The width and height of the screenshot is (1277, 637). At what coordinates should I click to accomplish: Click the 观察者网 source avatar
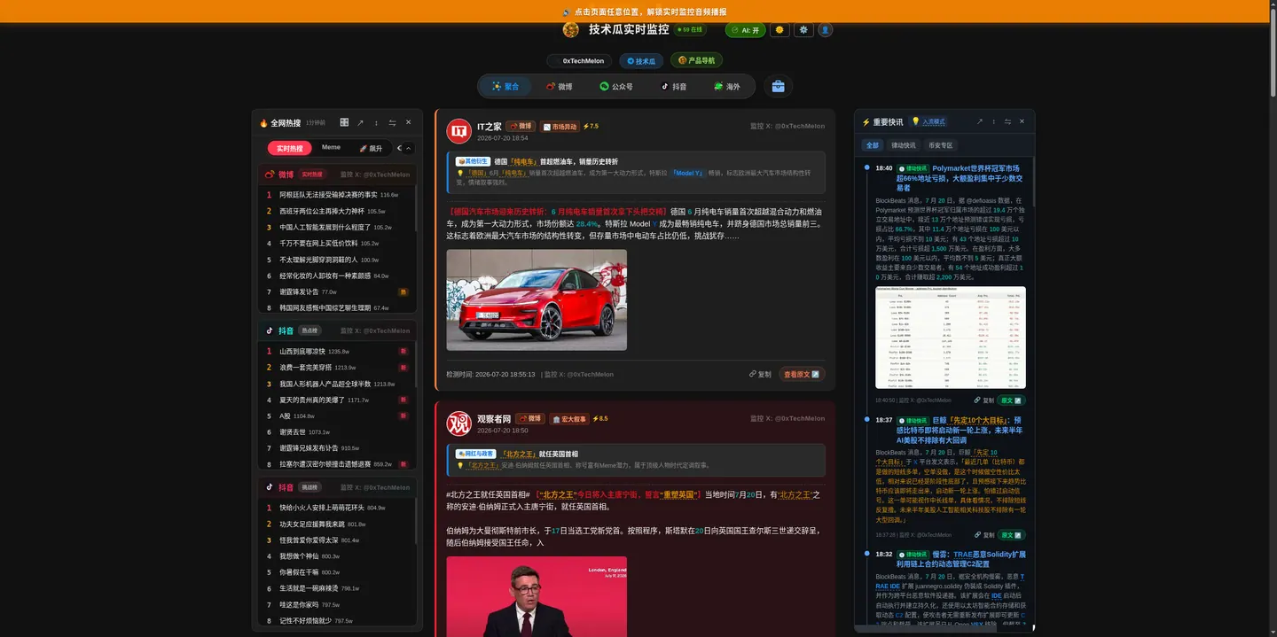(x=458, y=423)
